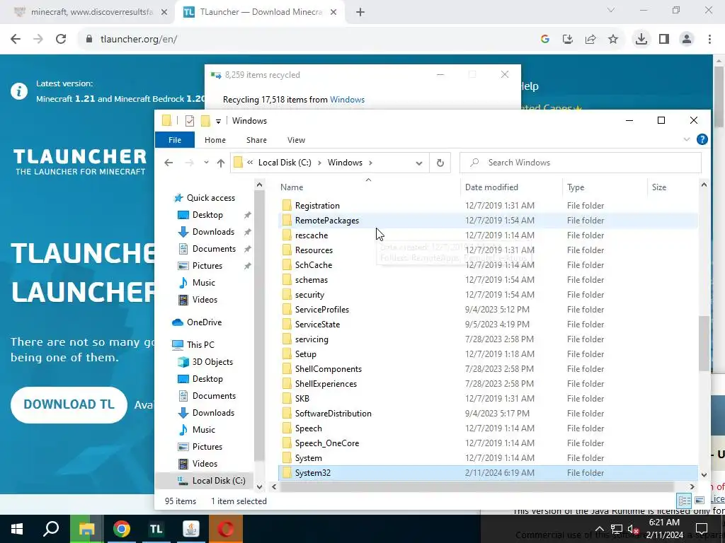Click the address bar showing tlauncher.org/en/

pyautogui.click(x=305, y=40)
